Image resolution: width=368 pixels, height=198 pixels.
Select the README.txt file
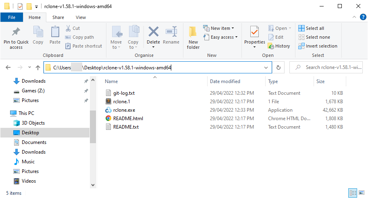tap(126, 127)
